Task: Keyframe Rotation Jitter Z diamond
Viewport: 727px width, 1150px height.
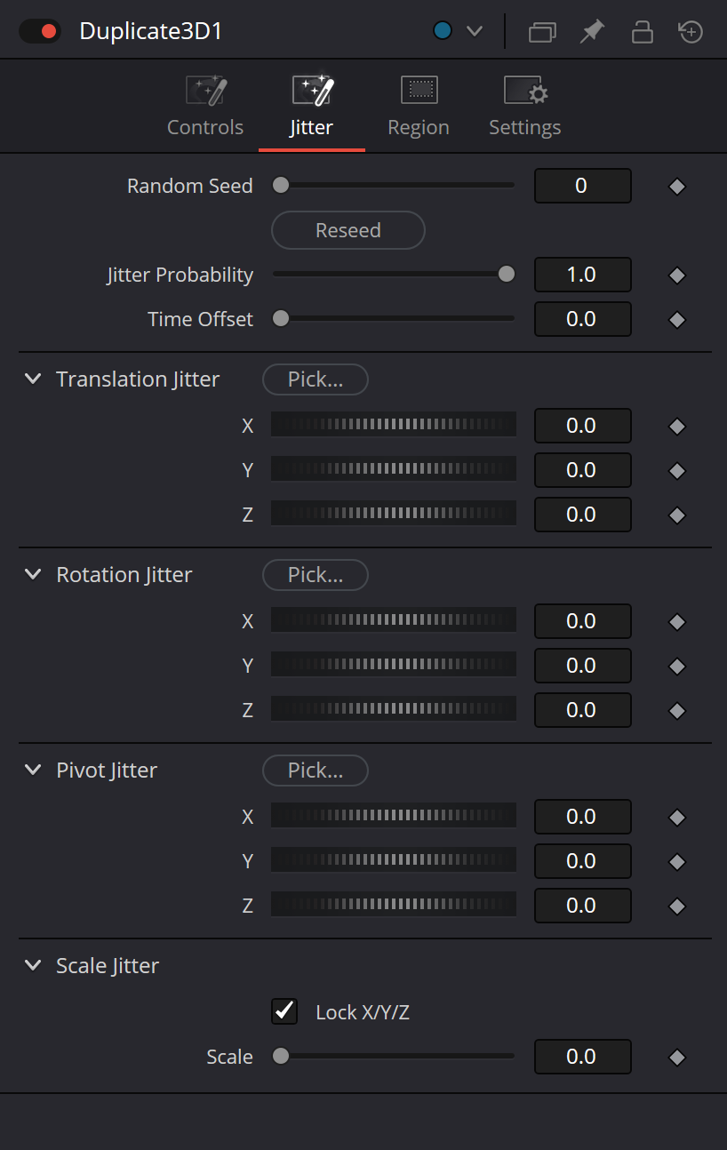Action: (x=677, y=711)
